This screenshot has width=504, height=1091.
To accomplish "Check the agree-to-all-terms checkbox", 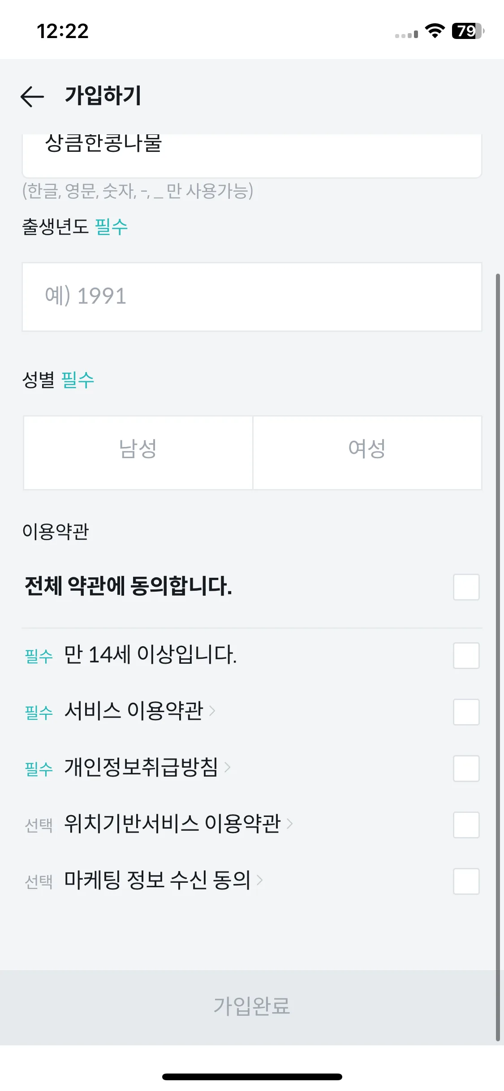I will [466, 587].
